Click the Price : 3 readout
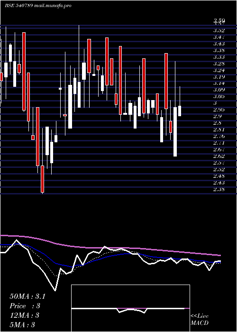Viewport: 237px width, 332px height. tap(25, 306)
